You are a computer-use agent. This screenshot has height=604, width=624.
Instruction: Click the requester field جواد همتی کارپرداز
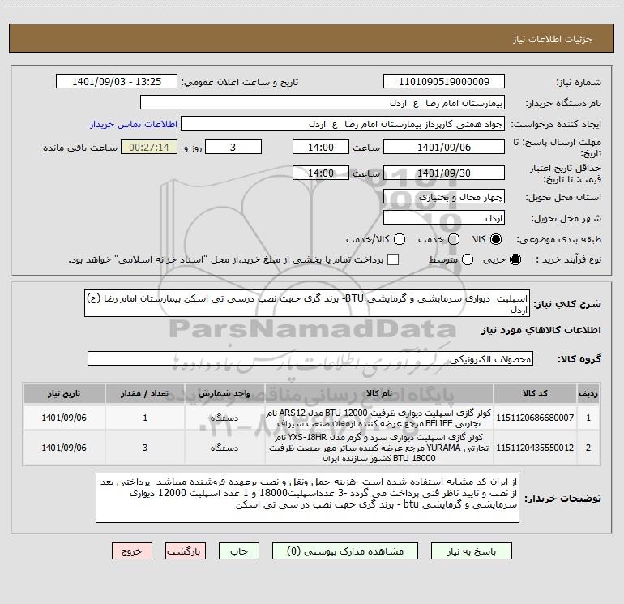343,123
